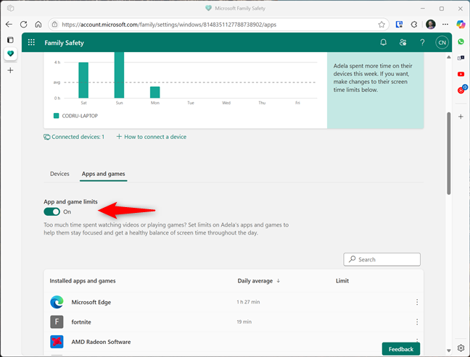
Task: Open YouTube in the Edge sidebar
Action: click(461, 74)
